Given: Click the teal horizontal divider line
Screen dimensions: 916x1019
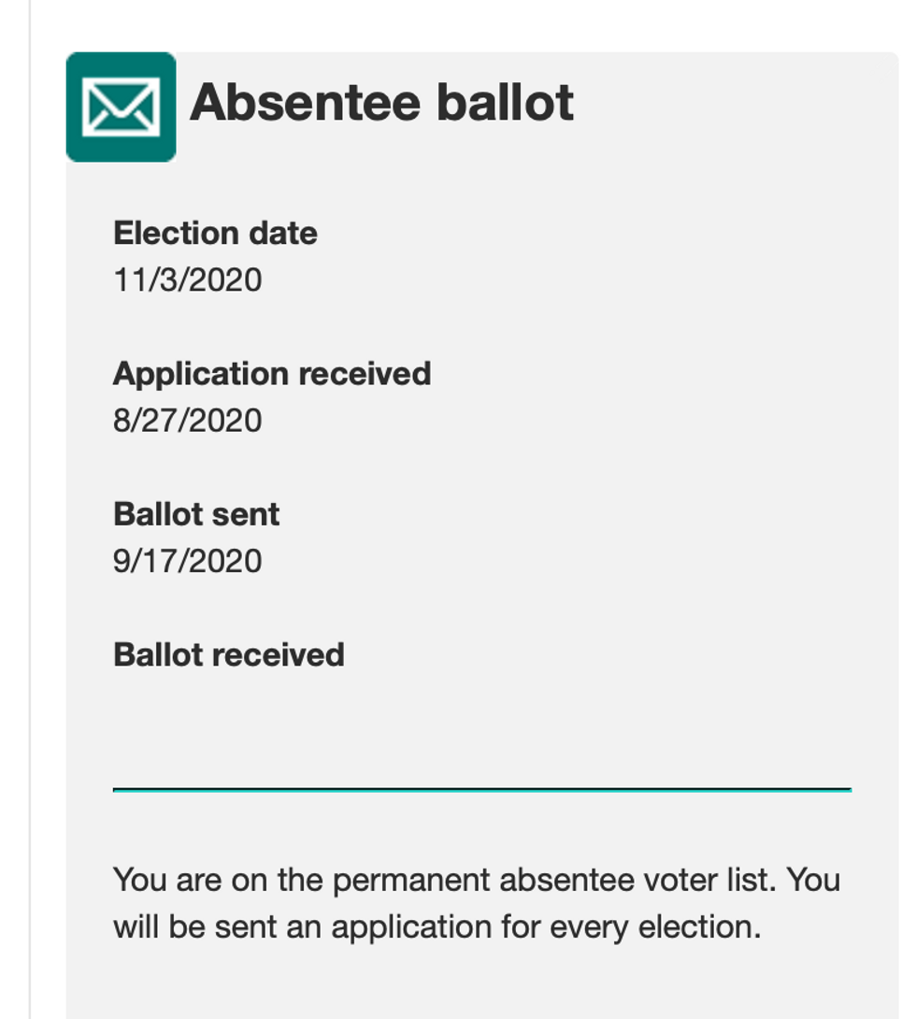Looking at the screenshot, I should tap(481, 790).
